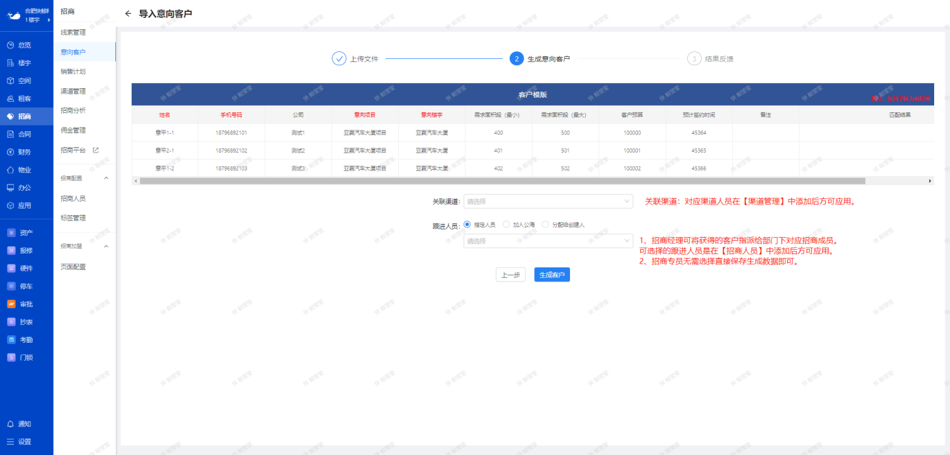Image resolution: width=950 pixels, height=455 pixels.
Task: Choose the 分配给创建人 radio option
Action: pyautogui.click(x=545, y=224)
